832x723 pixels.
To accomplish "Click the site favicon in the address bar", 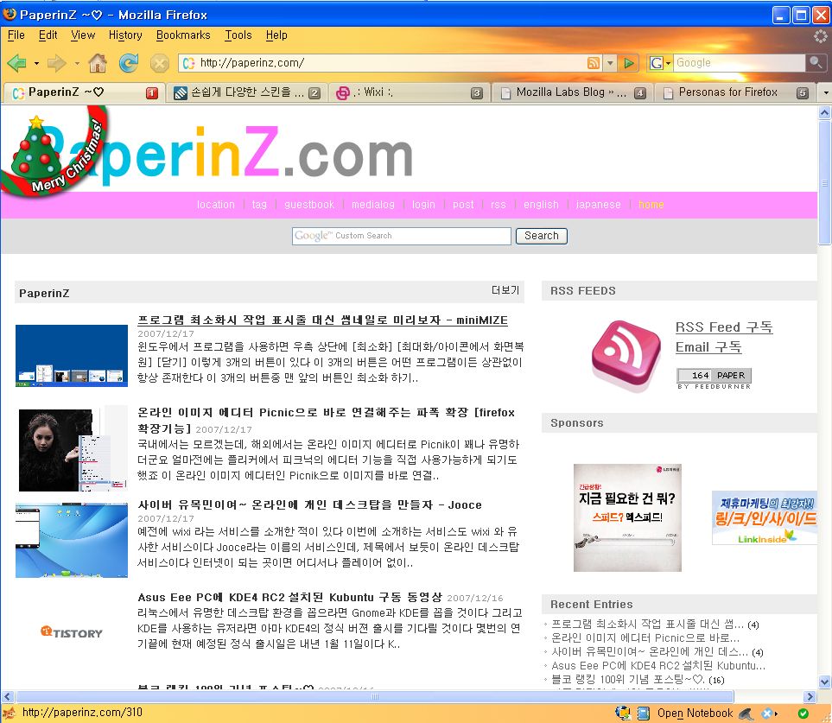I will pos(189,63).
